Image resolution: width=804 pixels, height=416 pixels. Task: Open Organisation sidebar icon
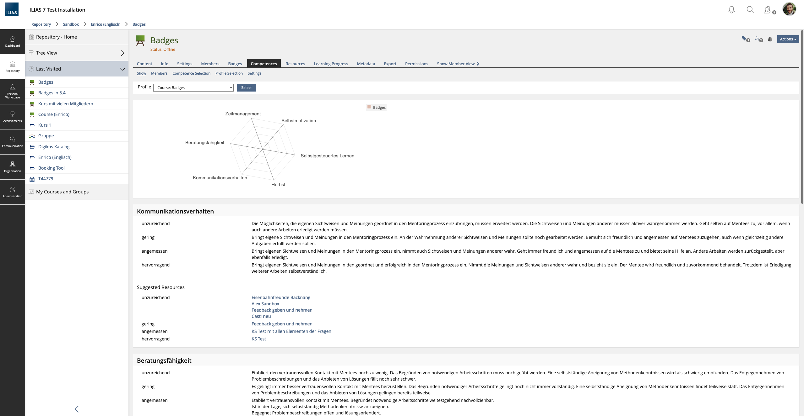pos(12,166)
